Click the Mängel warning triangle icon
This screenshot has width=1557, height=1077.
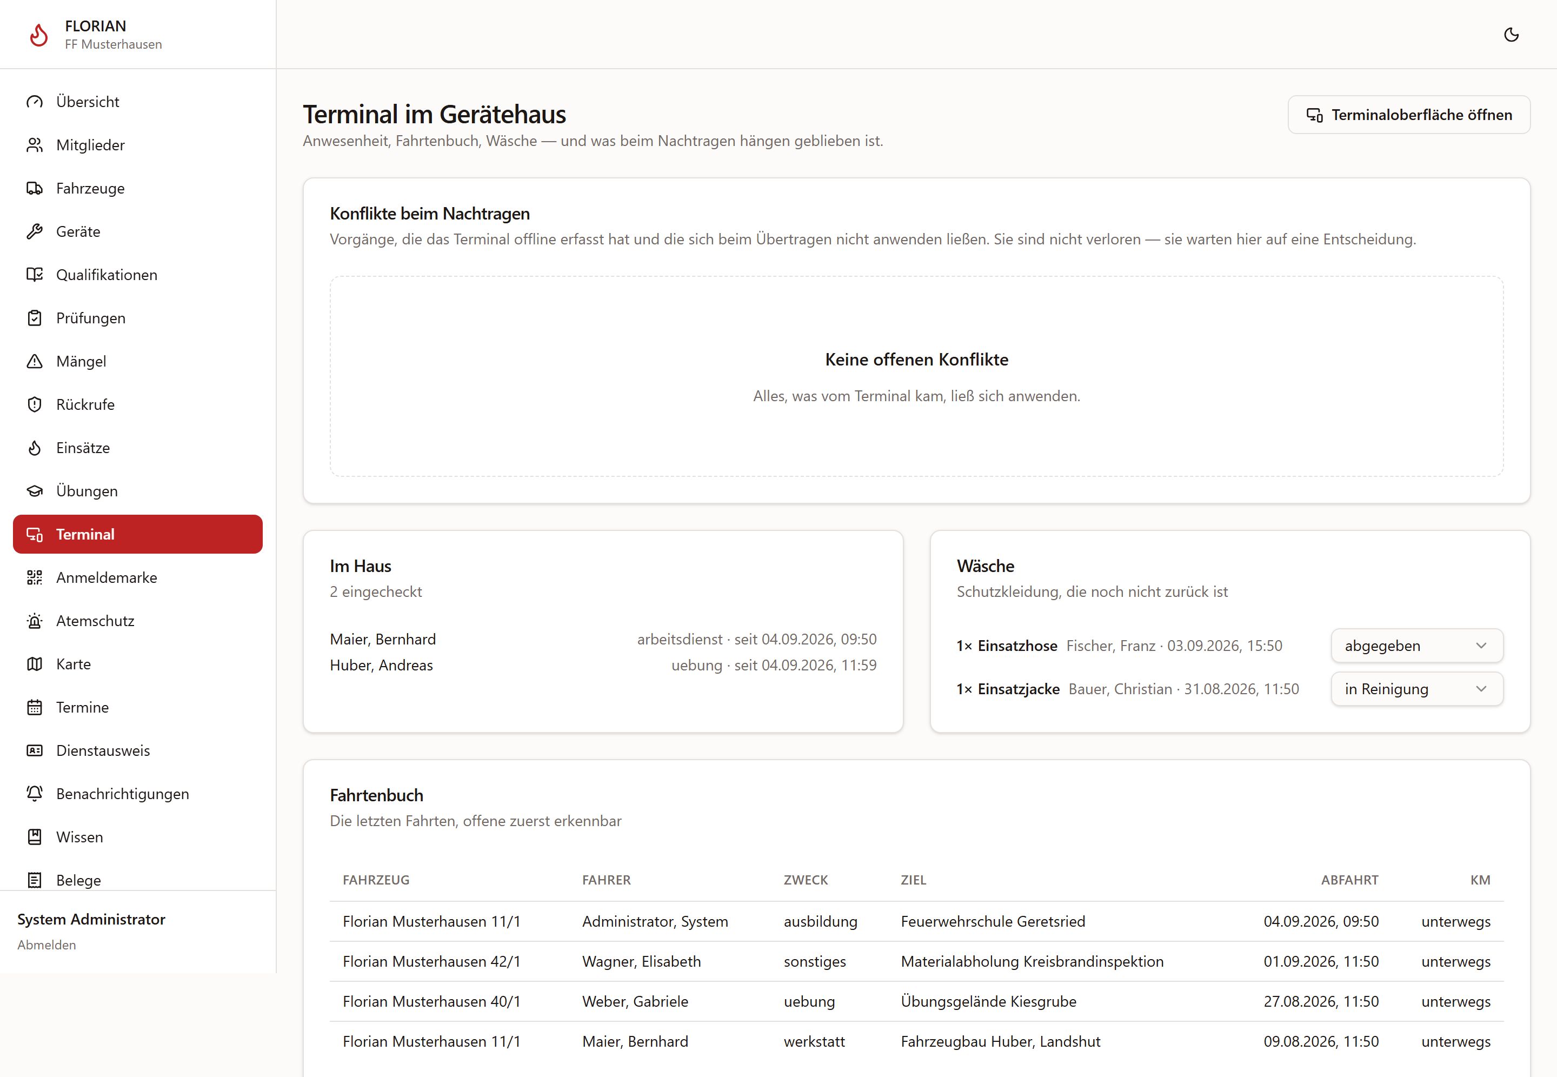[35, 361]
